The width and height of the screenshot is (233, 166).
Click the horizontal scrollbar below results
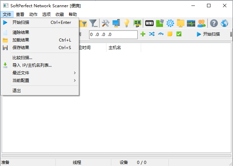116,156
